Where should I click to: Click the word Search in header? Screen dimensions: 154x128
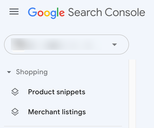point(85,12)
